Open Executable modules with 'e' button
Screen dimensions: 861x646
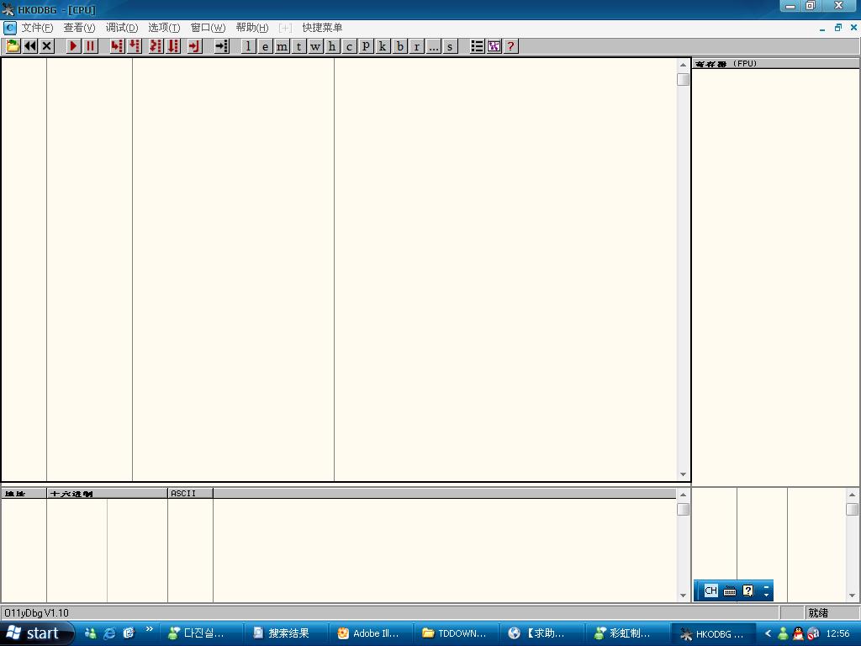point(265,46)
